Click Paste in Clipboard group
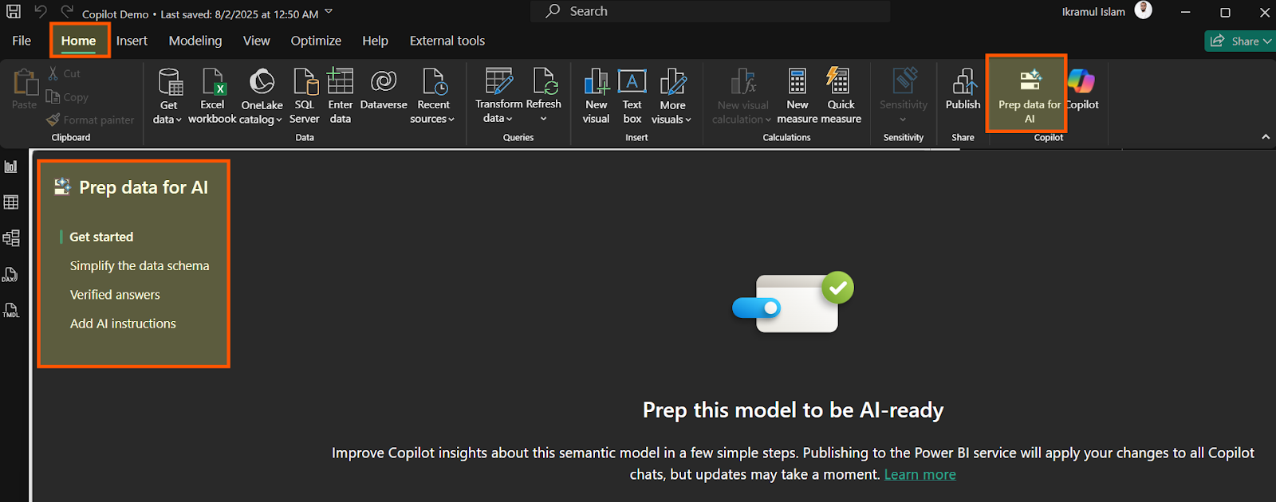The height and width of the screenshot is (502, 1276). click(24, 88)
